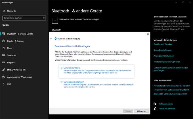Click the Eingabe keyboard icon
193x119 pixels.
(4, 63)
